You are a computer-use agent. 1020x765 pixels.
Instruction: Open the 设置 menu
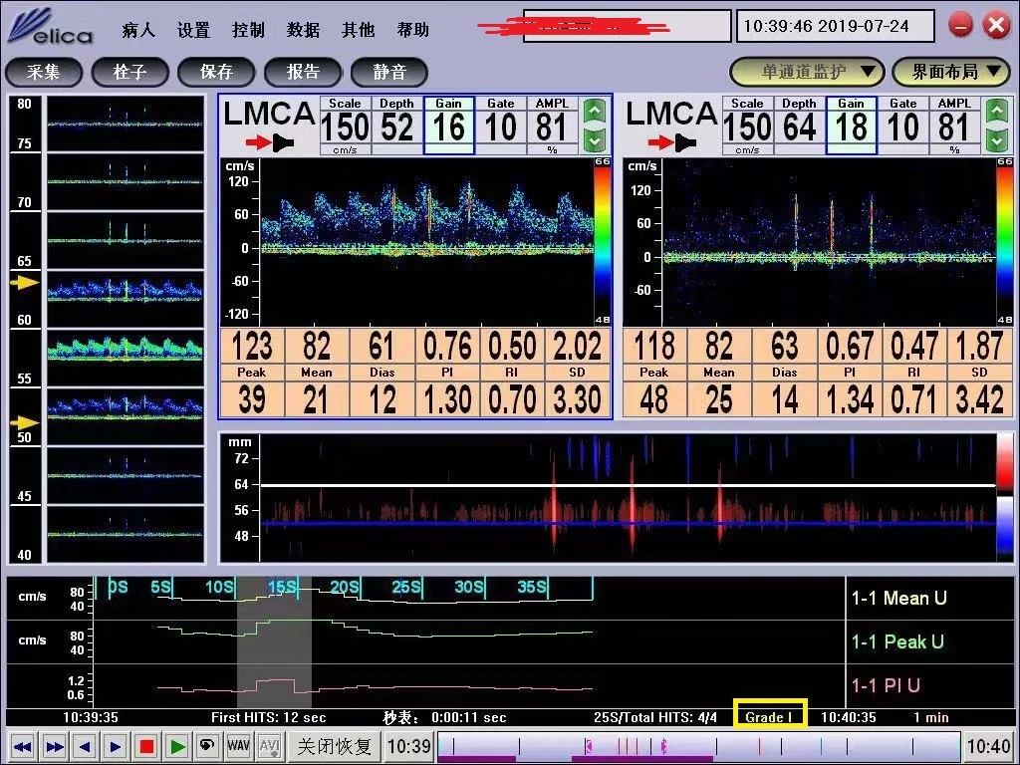coord(193,30)
